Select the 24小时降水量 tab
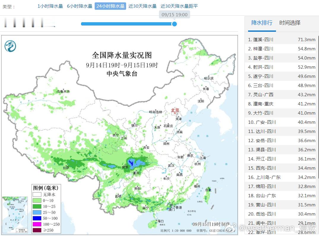The width and height of the screenshot is (319, 236). [x=110, y=6]
